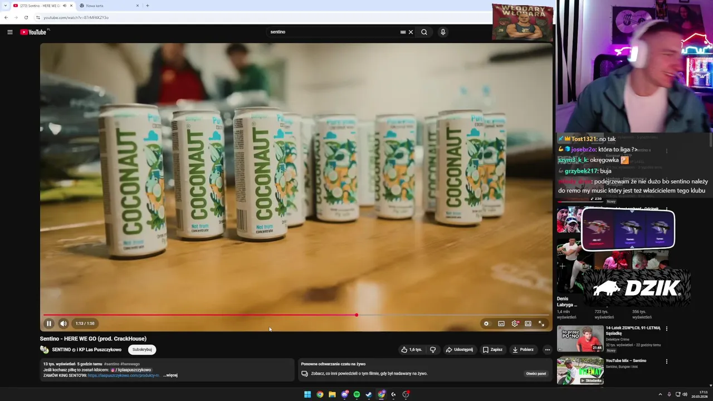Switch to theater mode view
This screenshot has height=401, width=713.
tap(528, 324)
